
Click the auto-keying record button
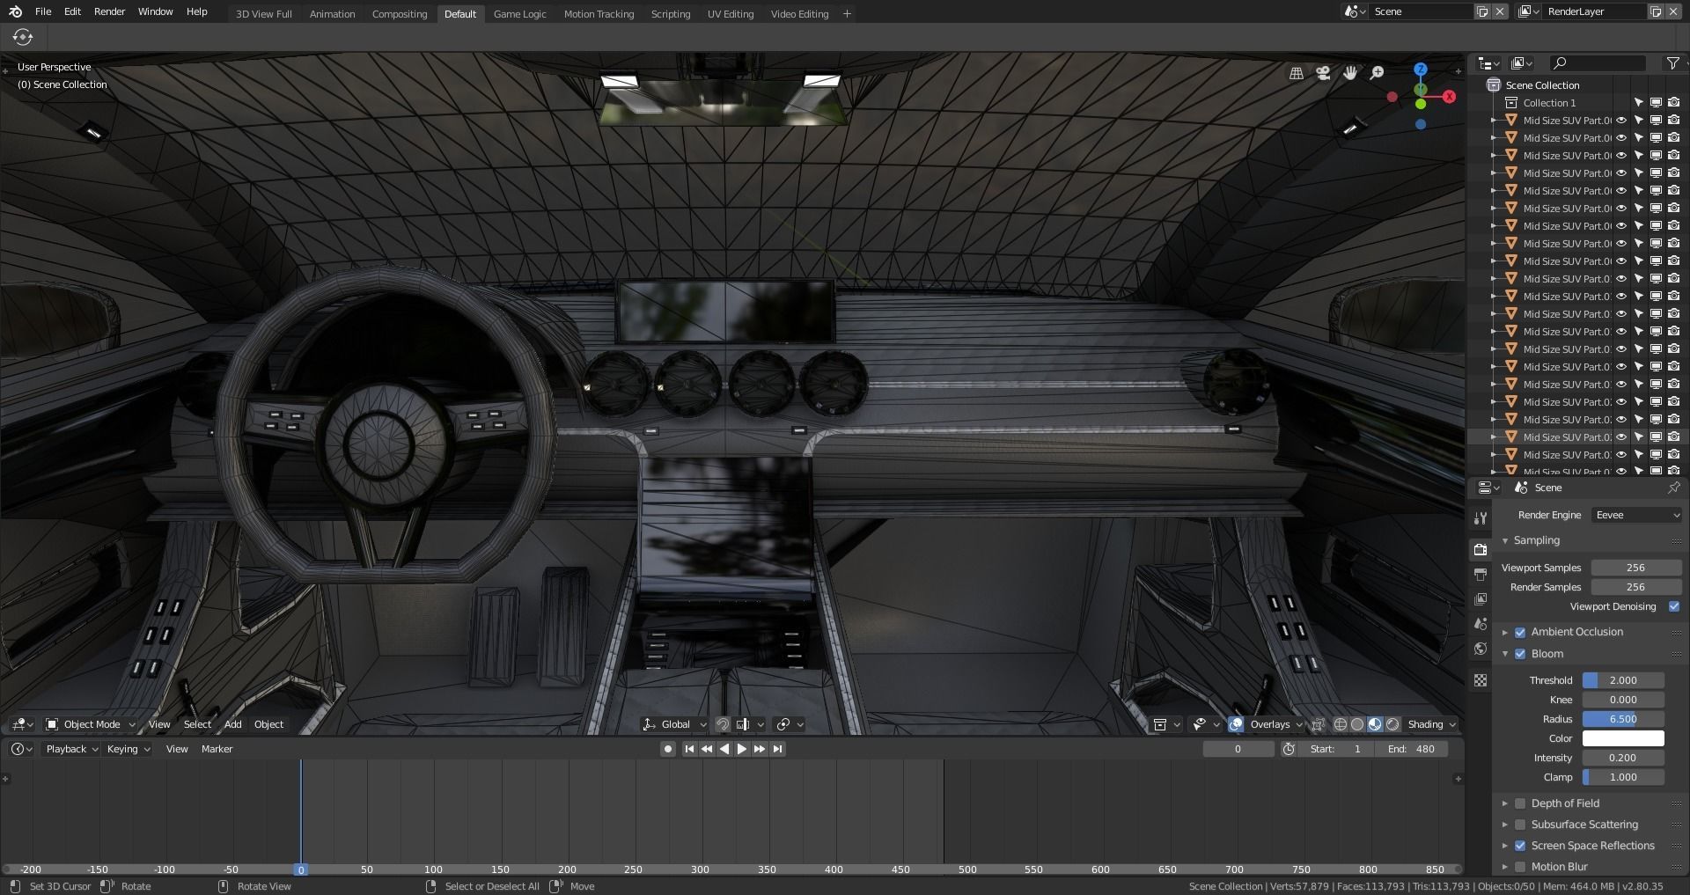(668, 749)
